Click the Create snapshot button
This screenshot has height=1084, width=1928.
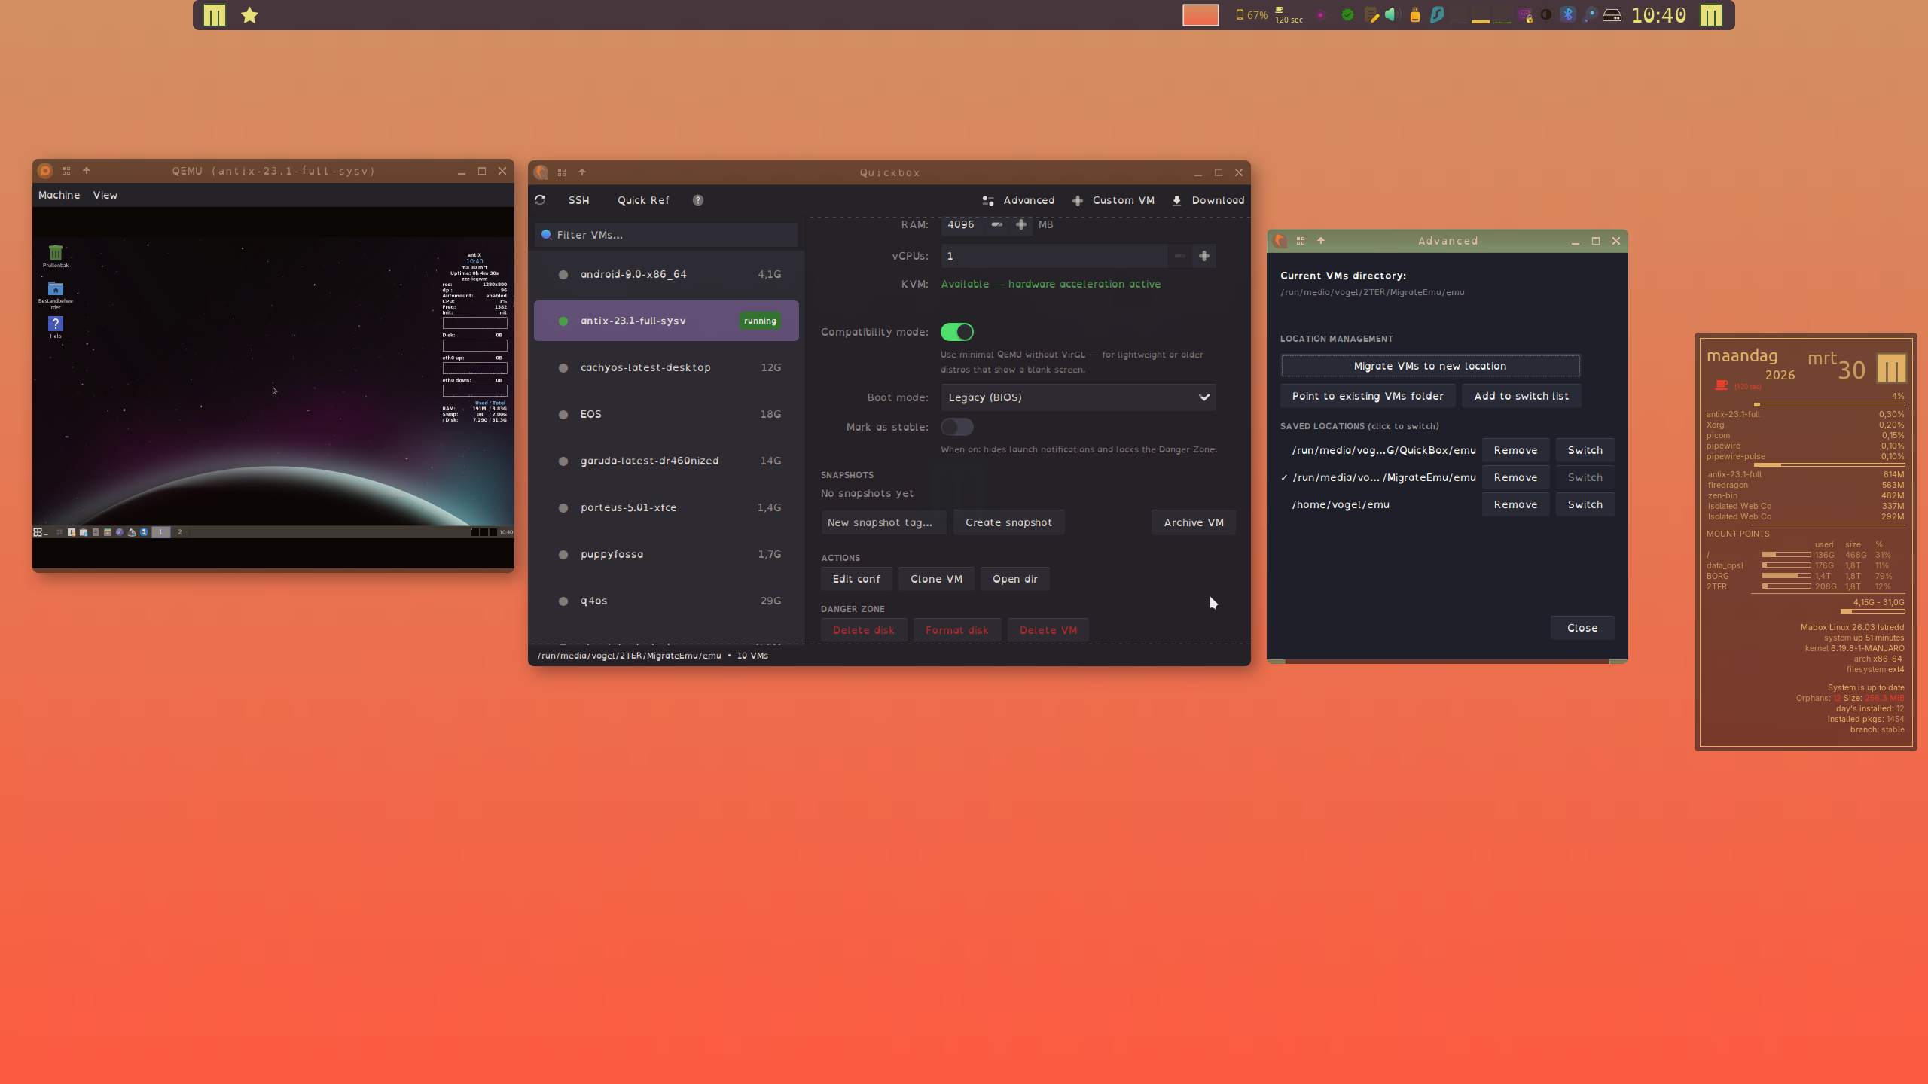(x=1008, y=522)
